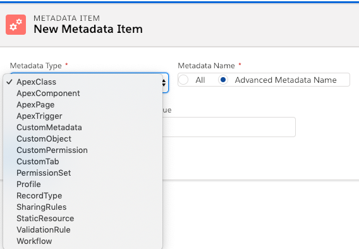Choose ApexClass from the list

pyautogui.click(x=83, y=82)
